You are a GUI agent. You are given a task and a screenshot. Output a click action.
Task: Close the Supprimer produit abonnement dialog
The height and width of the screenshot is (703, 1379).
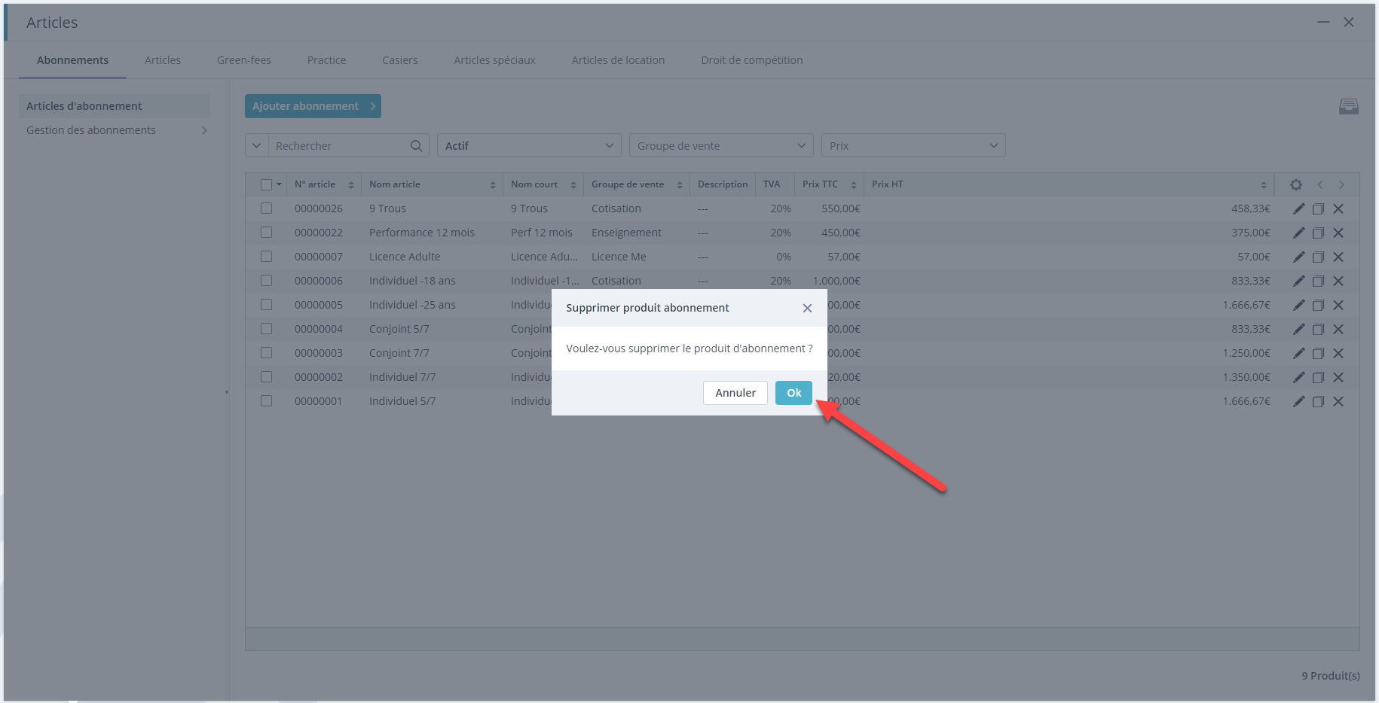(807, 308)
